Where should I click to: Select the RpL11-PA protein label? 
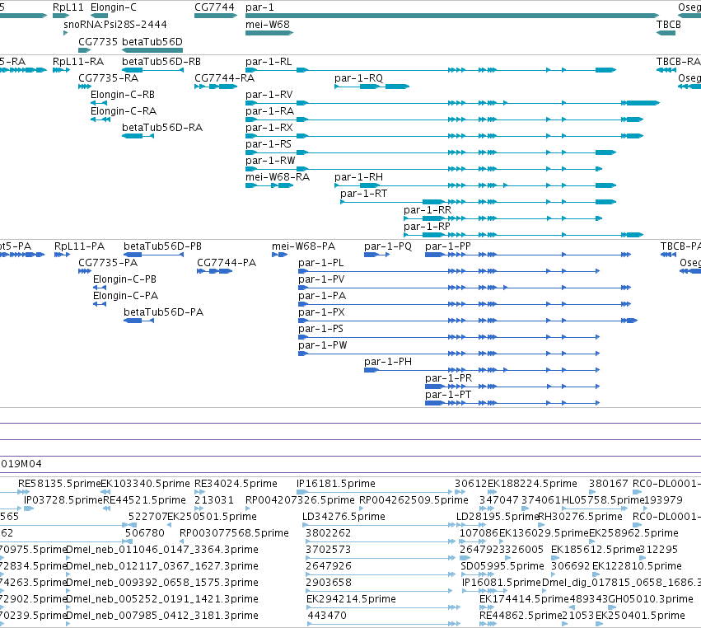pos(79,246)
